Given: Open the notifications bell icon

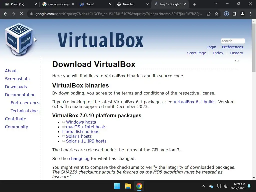Looking at the screenshot, I should pos(249,186).
